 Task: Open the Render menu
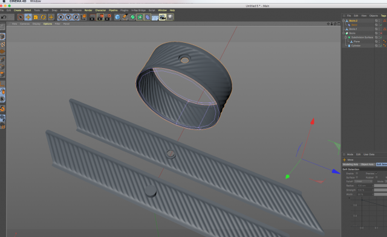[x=88, y=10]
